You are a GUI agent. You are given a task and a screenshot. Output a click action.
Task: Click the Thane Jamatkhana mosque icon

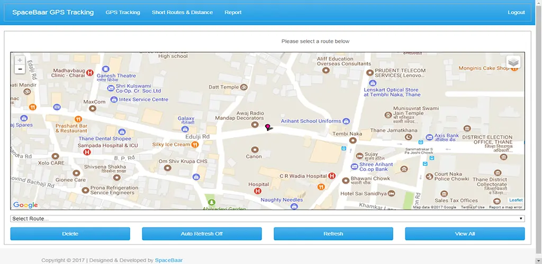point(409,137)
